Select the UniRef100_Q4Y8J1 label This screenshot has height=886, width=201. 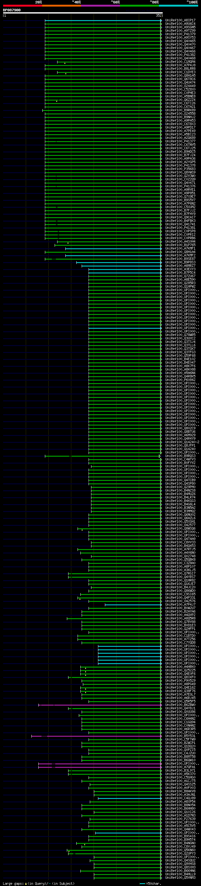tap(180, 708)
